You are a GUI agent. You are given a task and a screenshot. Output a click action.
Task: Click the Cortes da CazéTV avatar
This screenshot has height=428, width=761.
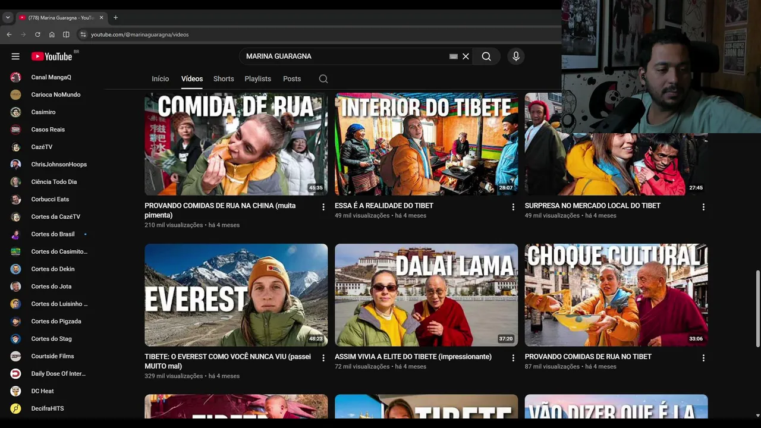16,216
